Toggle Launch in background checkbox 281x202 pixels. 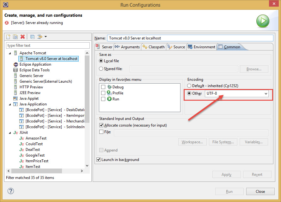[x=99, y=159]
